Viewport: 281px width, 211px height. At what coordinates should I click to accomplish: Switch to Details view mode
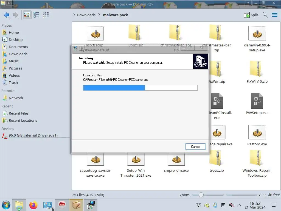pos(46,15)
